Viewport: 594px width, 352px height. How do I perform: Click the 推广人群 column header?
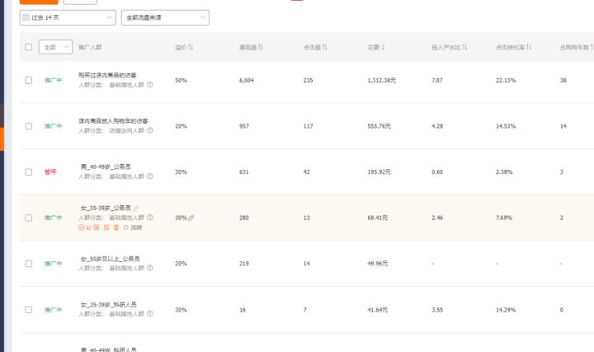coord(90,47)
